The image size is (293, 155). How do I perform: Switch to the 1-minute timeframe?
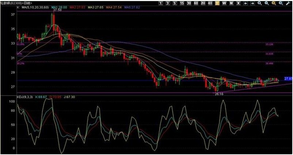tap(161, 3)
